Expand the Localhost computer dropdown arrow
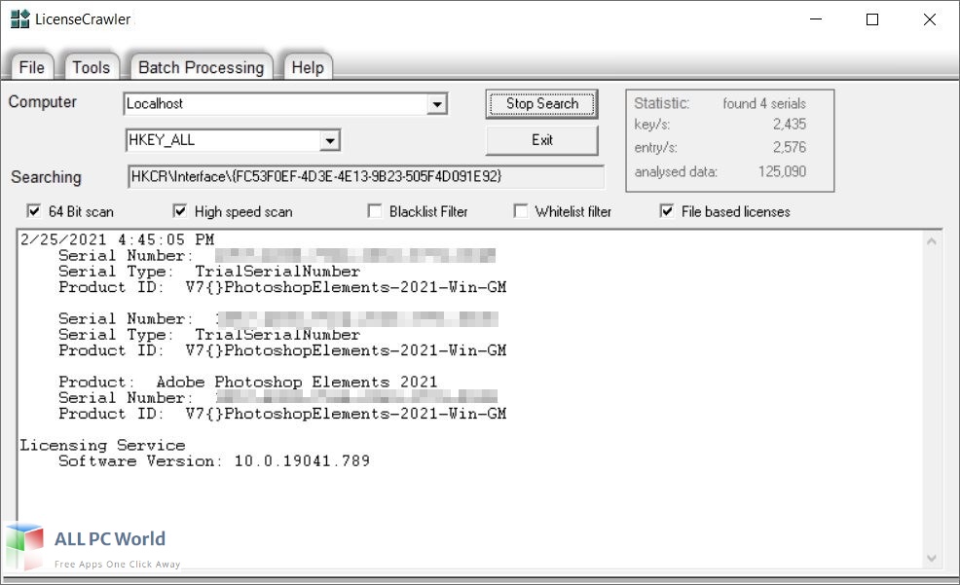The image size is (960, 585). [x=437, y=104]
